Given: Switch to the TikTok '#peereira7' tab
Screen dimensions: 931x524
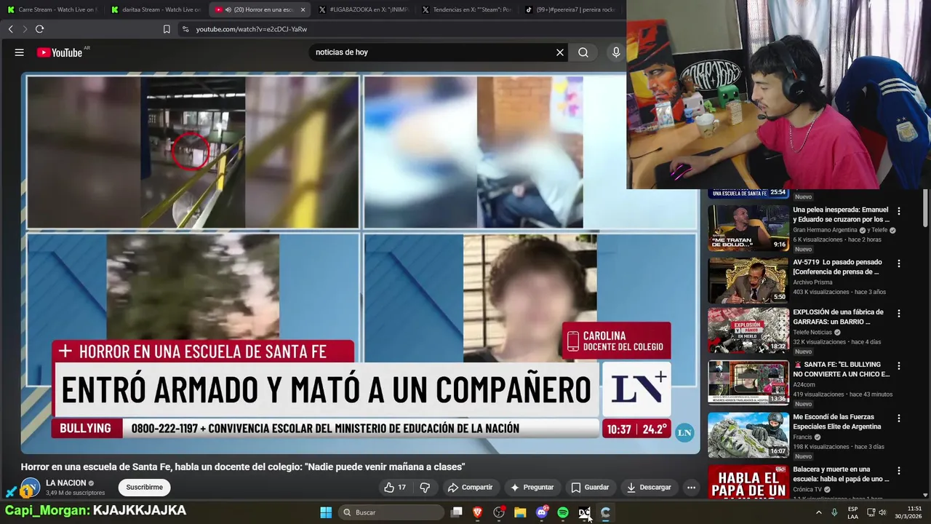Looking at the screenshot, I should 570,9.
